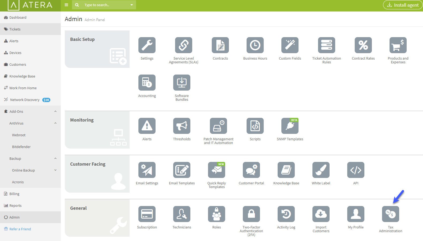Open Admin in sidebar
Viewport: 423px width, 241px height.
coord(30,217)
